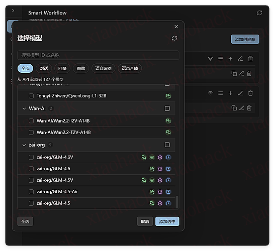This screenshot has width=274, height=251.
Task: Select all models in zai-org group
Action: pyautogui.click(x=167, y=145)
